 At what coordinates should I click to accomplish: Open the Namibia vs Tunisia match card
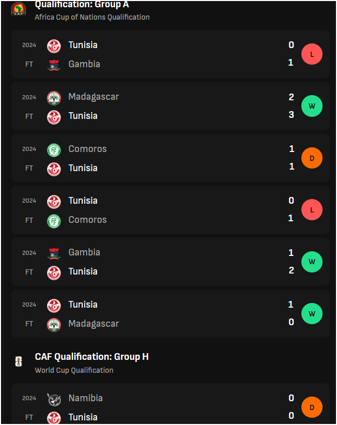coord(170,404)
